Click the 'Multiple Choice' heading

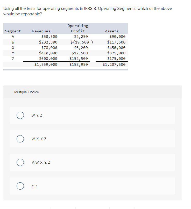pyautogui.click(x=26, y=92)
